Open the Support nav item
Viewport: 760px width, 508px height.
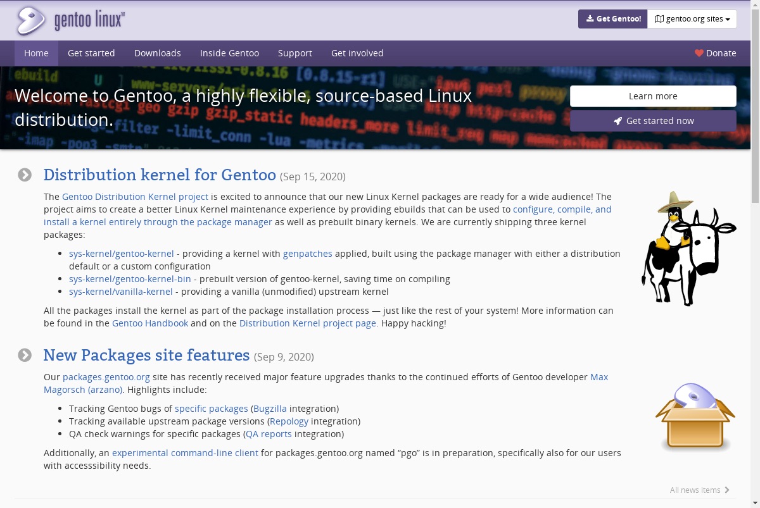tap(295, 53)
